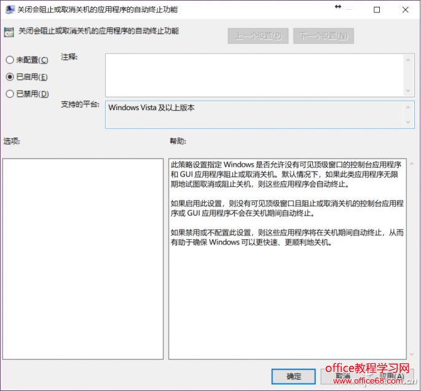Click the 帮助: label
The height and width of the screenshot is (391, 421).
tap(178, 141)
